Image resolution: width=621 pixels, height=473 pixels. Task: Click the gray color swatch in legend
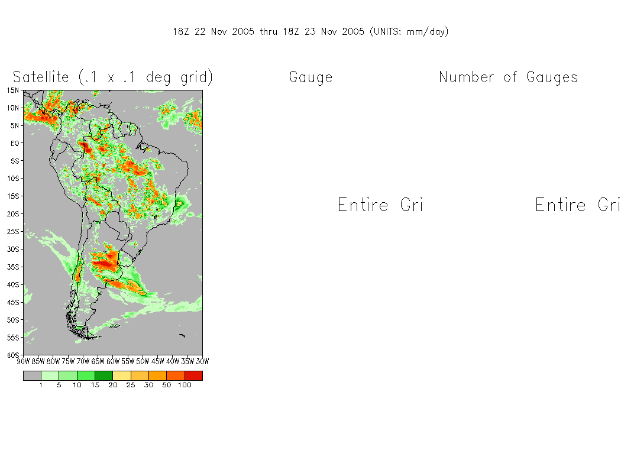tap(32, 375)
